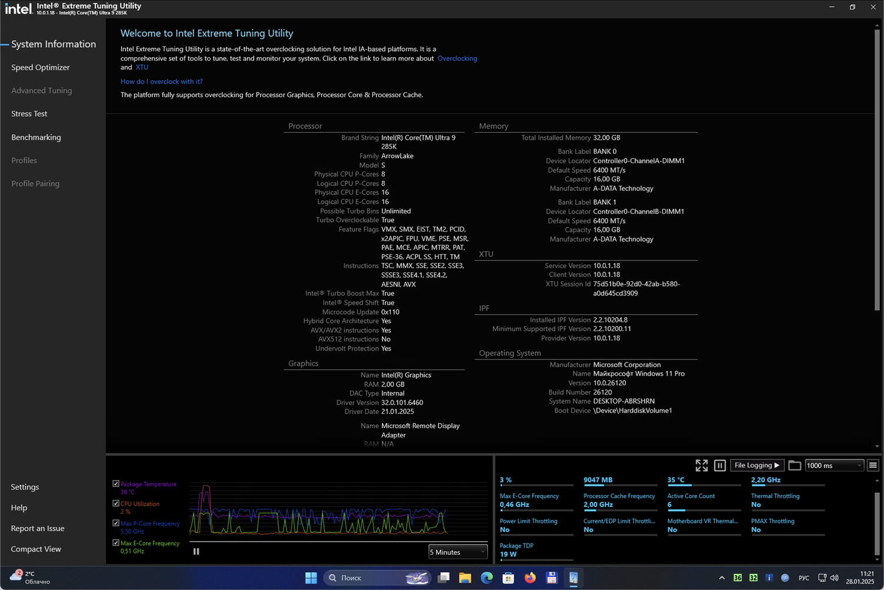Screen dimensions: 884x590
Task: Open the Stress Test section
Action: 29,114
